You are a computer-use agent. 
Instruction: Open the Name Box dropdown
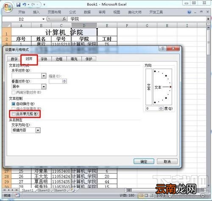43,19
